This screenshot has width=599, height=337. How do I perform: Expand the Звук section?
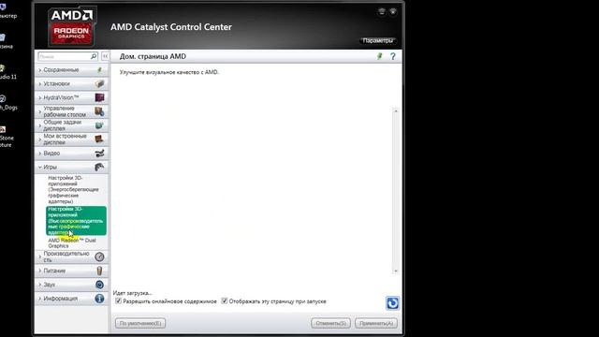(x=71, y=285)
